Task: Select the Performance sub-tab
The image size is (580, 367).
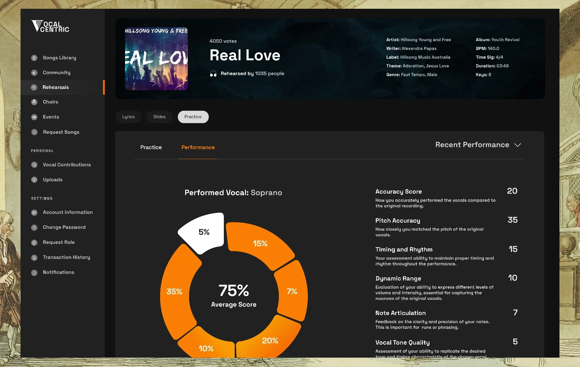Action: (x=198, y=147)
